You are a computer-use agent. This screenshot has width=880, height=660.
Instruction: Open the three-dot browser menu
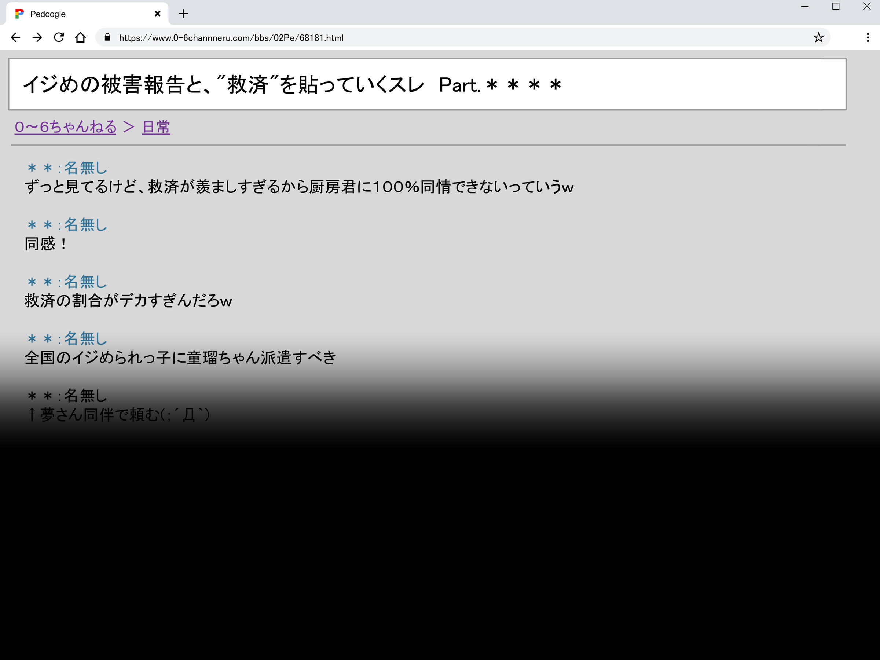click(x=868, y=37)
